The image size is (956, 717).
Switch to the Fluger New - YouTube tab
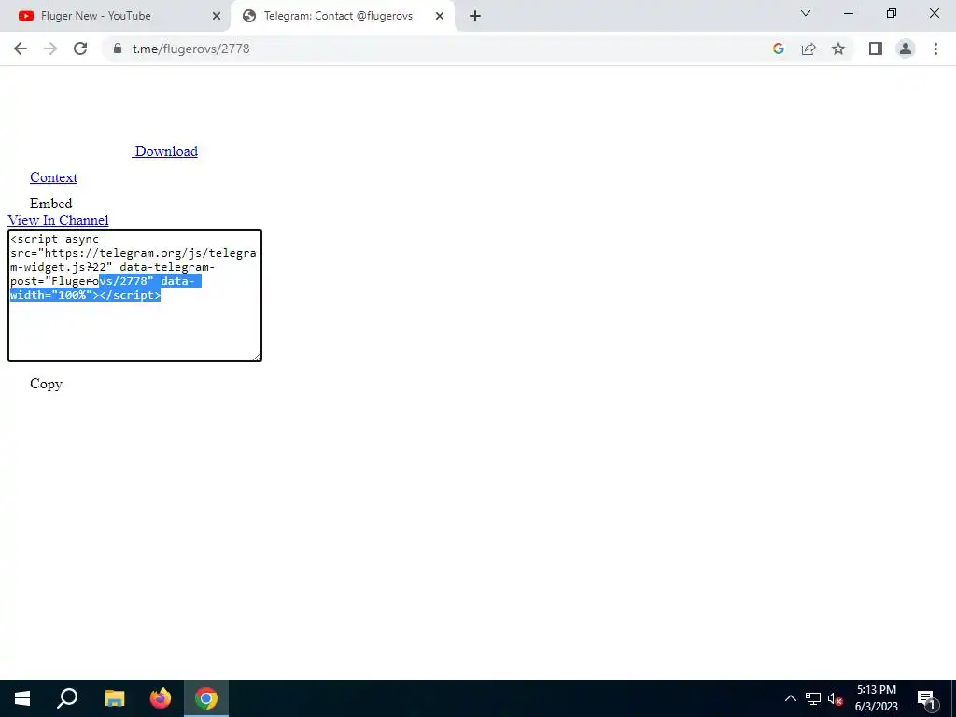[116, 17]
